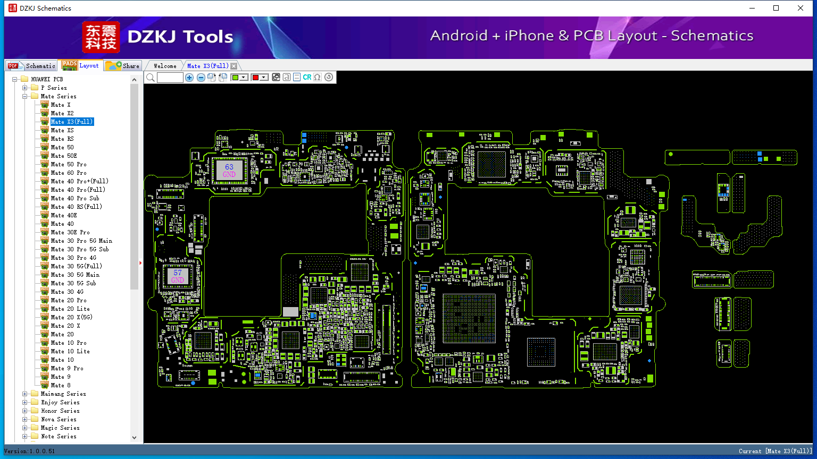This screenshot has height=459, width=817.
Task: Click the overlapping squares toolbar icon
Action: coord(276,78)
